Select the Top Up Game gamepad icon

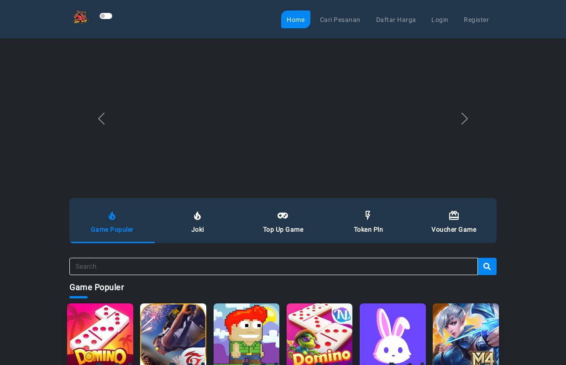coord(283,215)
